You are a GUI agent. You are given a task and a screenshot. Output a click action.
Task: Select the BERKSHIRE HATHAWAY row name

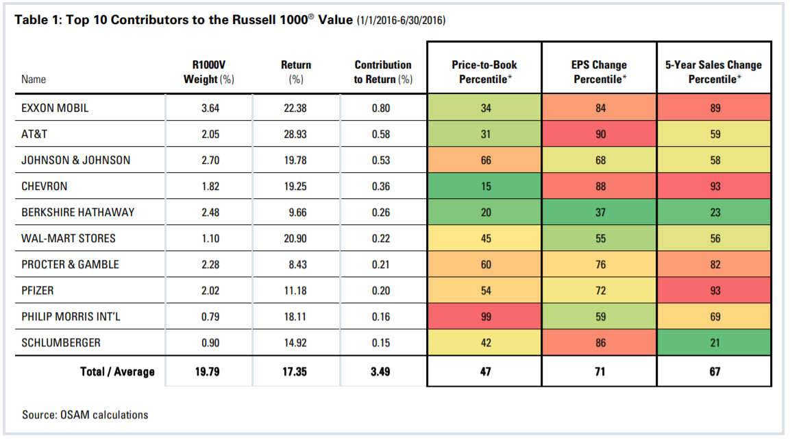pyautogui.click(x=77, y=212)
